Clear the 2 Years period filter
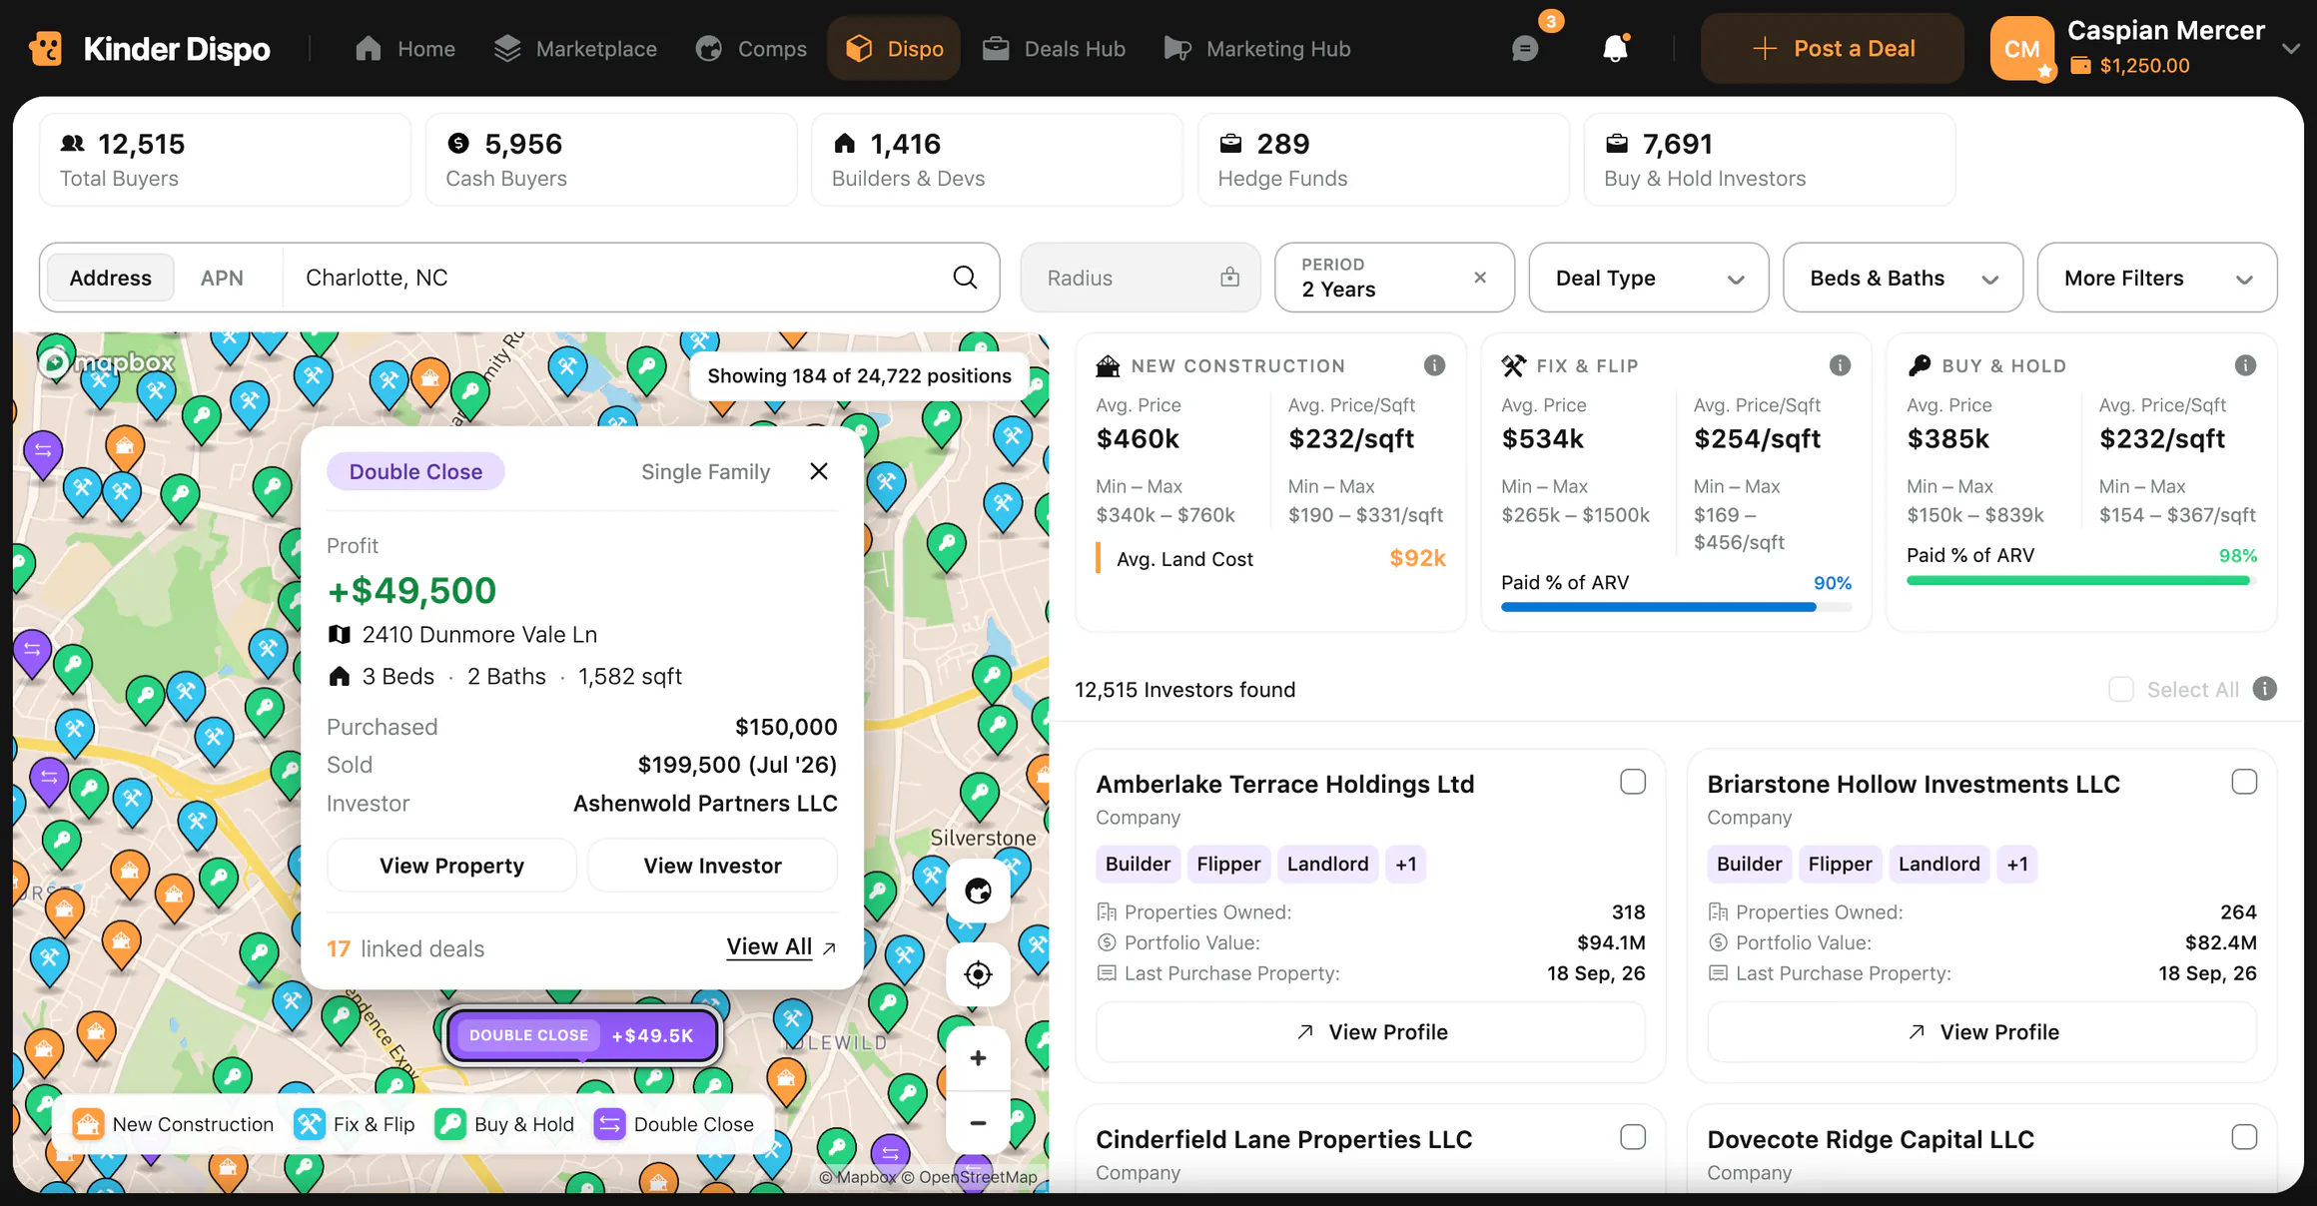Image resolution: width=2317 pixels, height=1206 pixels. 1480,278
